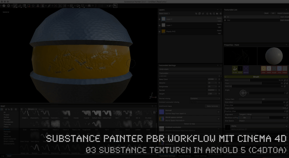
Task: Click the Shelf folder view icon
Action: (x=2, y=109)
